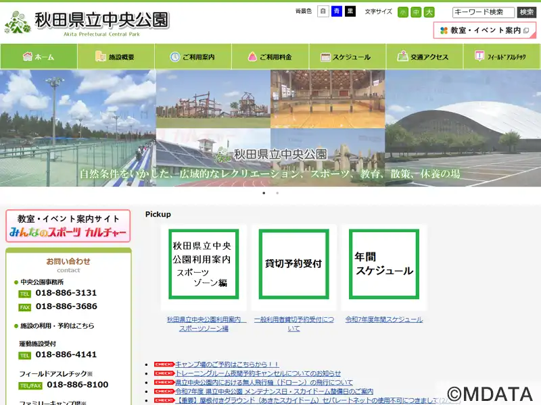541x405 pixels.
Task: Click the Akita Prefectural Central Park logo
Action: [x=87, y=23]
